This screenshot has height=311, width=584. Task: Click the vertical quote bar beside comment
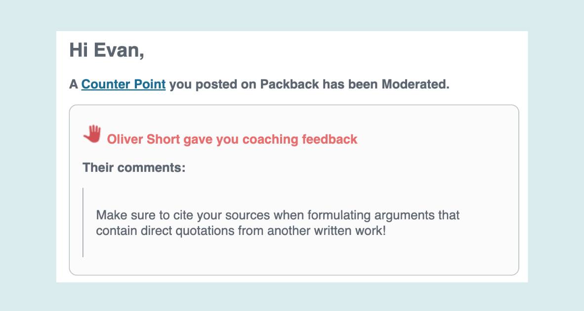tap(83, 223)
